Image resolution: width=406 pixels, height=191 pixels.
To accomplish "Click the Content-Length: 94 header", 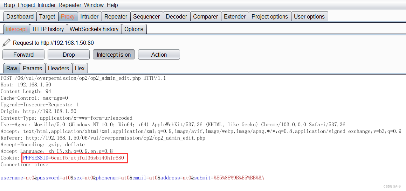I will pos(26,91).
